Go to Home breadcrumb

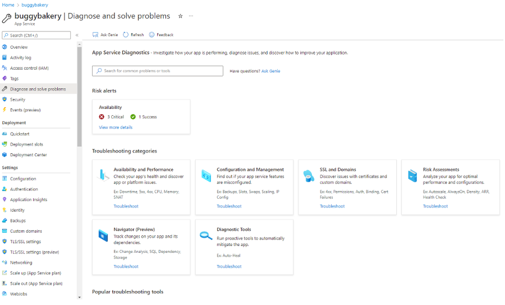tap(8, 5)
